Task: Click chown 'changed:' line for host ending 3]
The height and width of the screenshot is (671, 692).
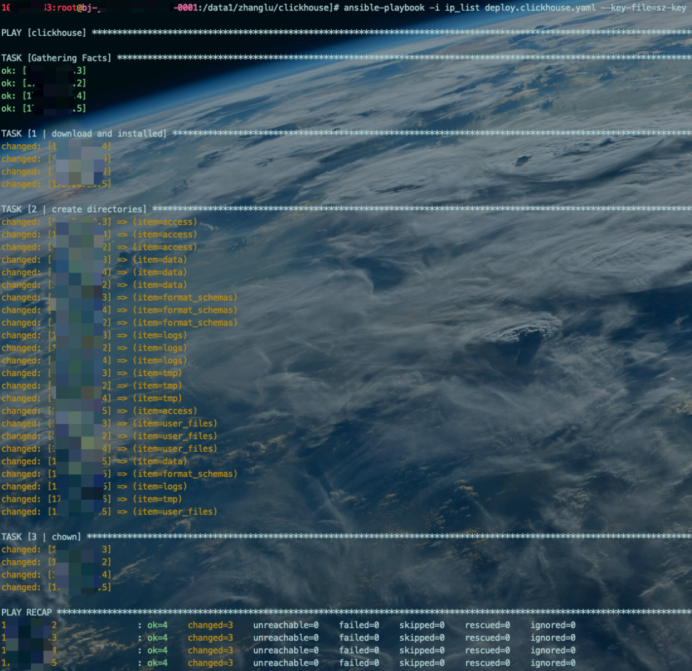Action: (x=56, y=549)
